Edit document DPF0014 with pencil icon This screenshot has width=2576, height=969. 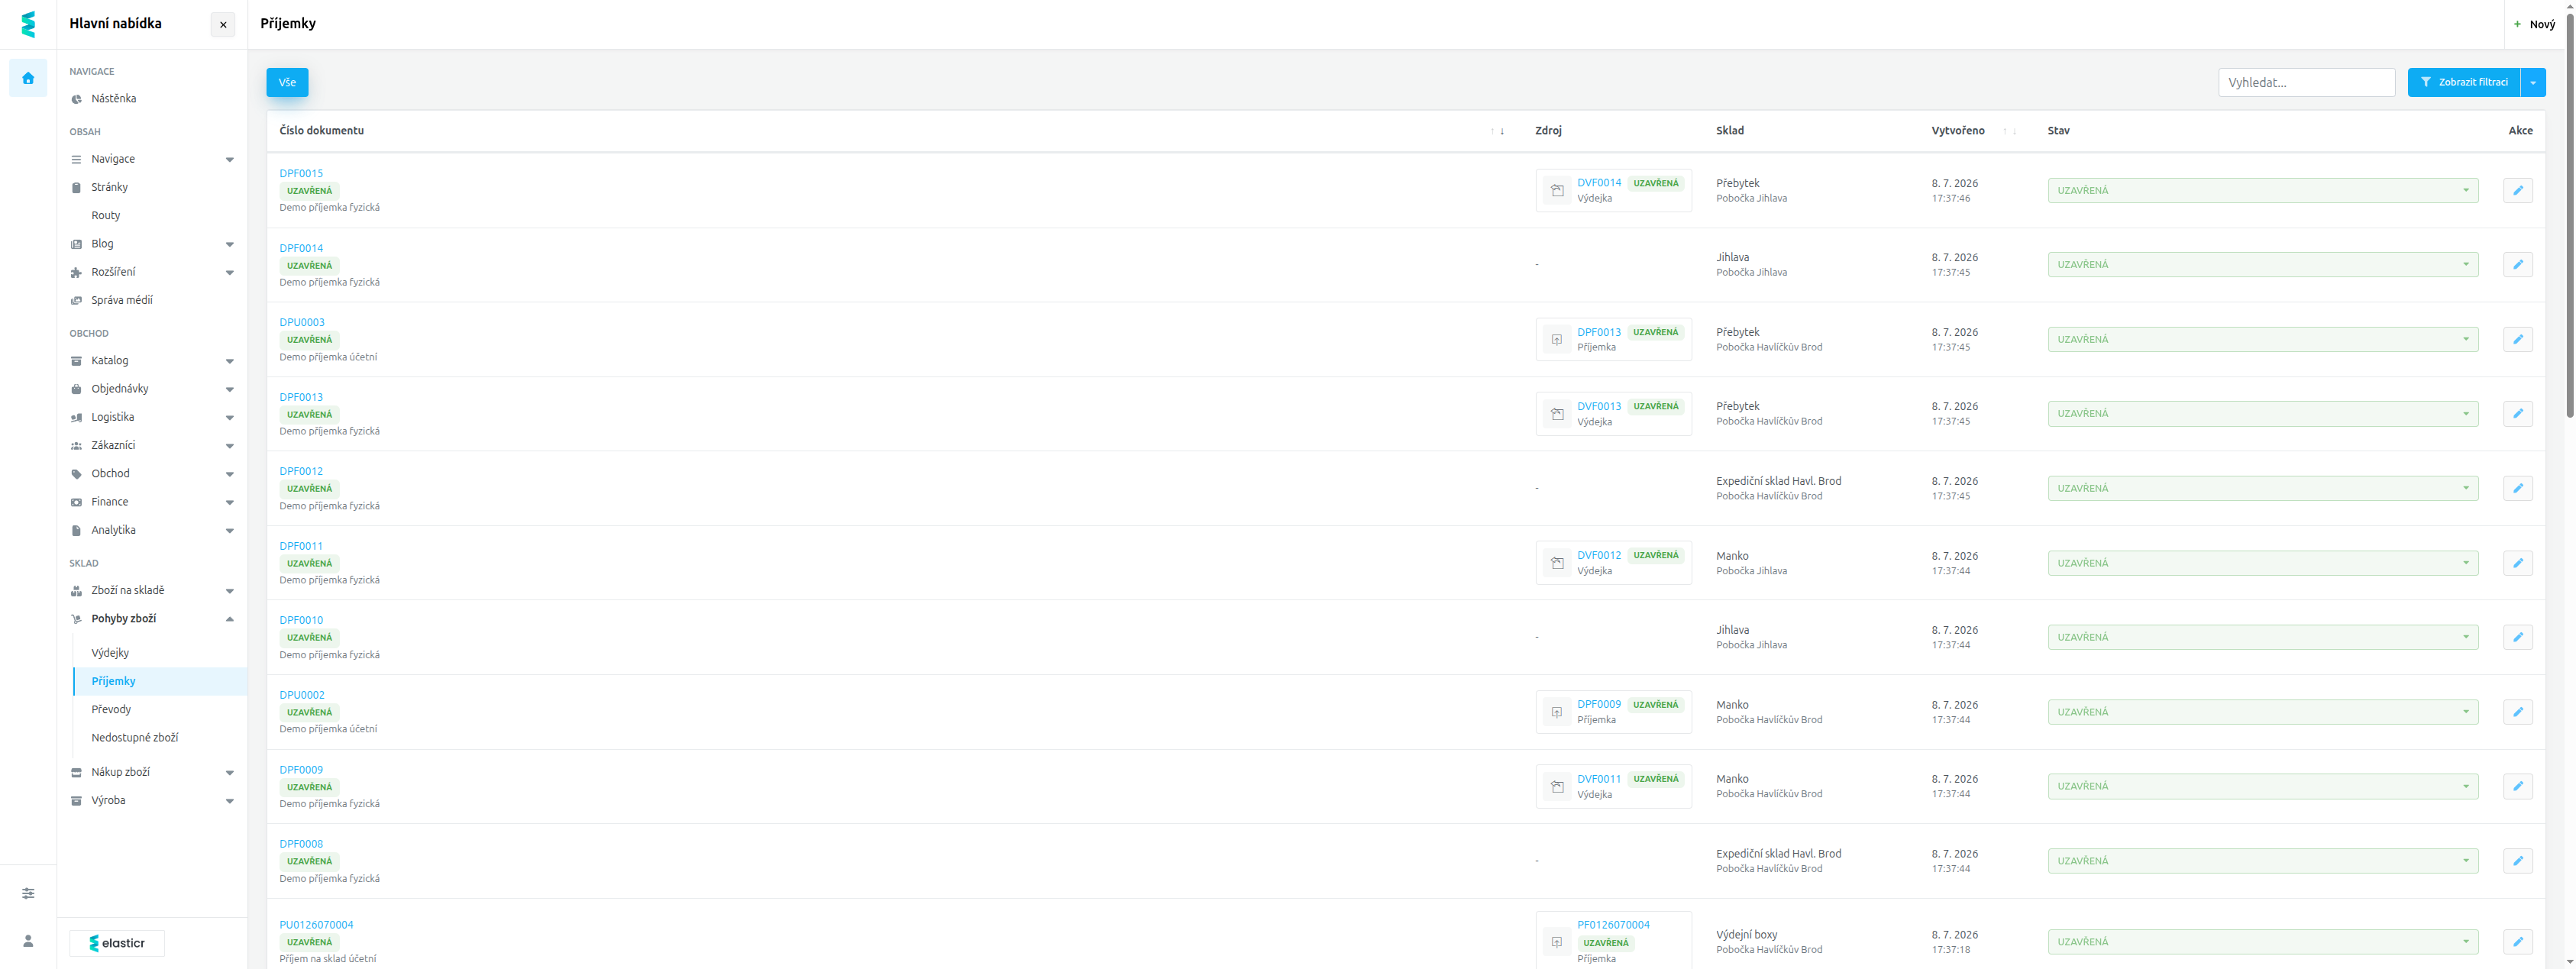click(x=2518, y=265)
